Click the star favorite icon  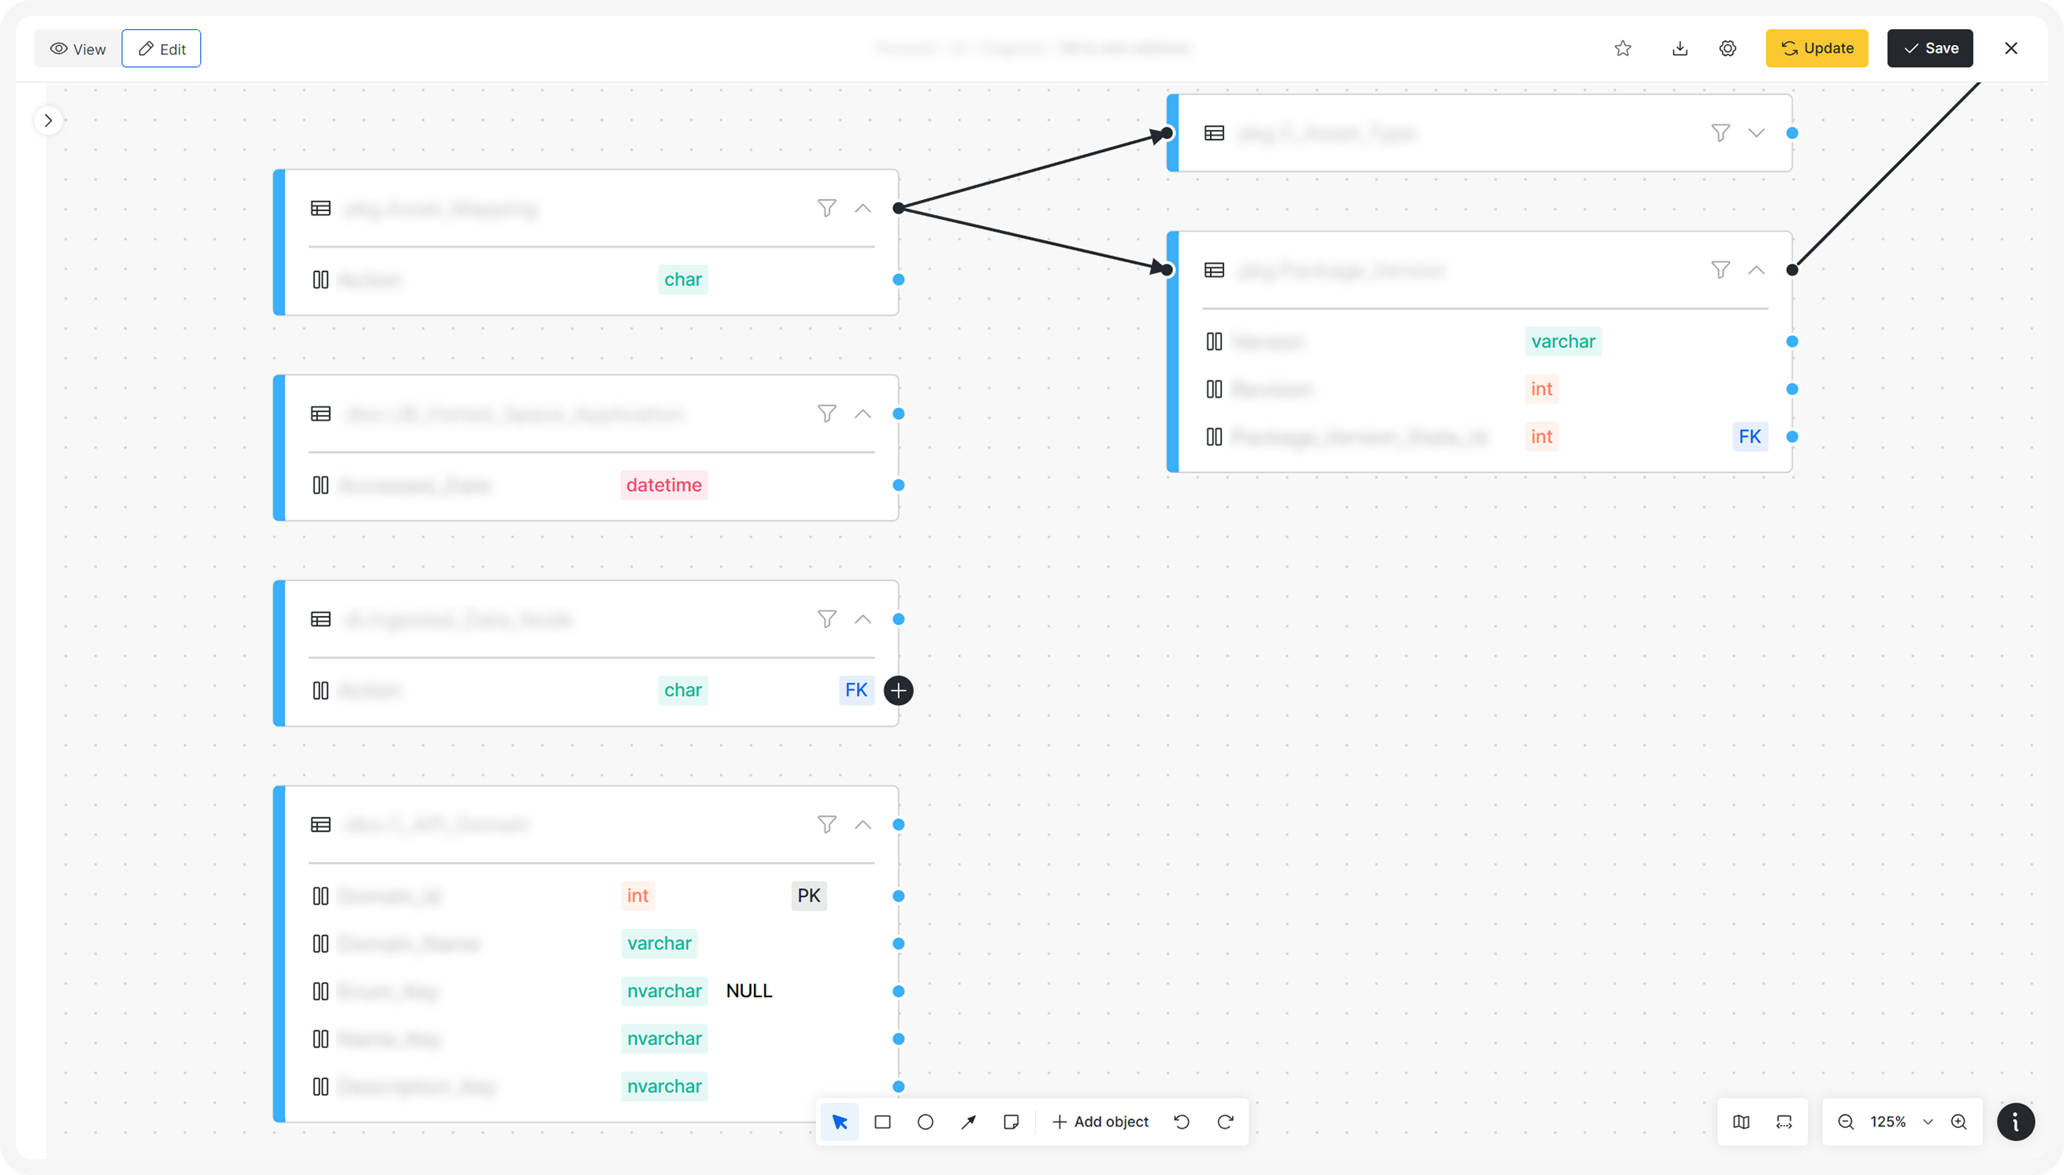(1623, 48)
